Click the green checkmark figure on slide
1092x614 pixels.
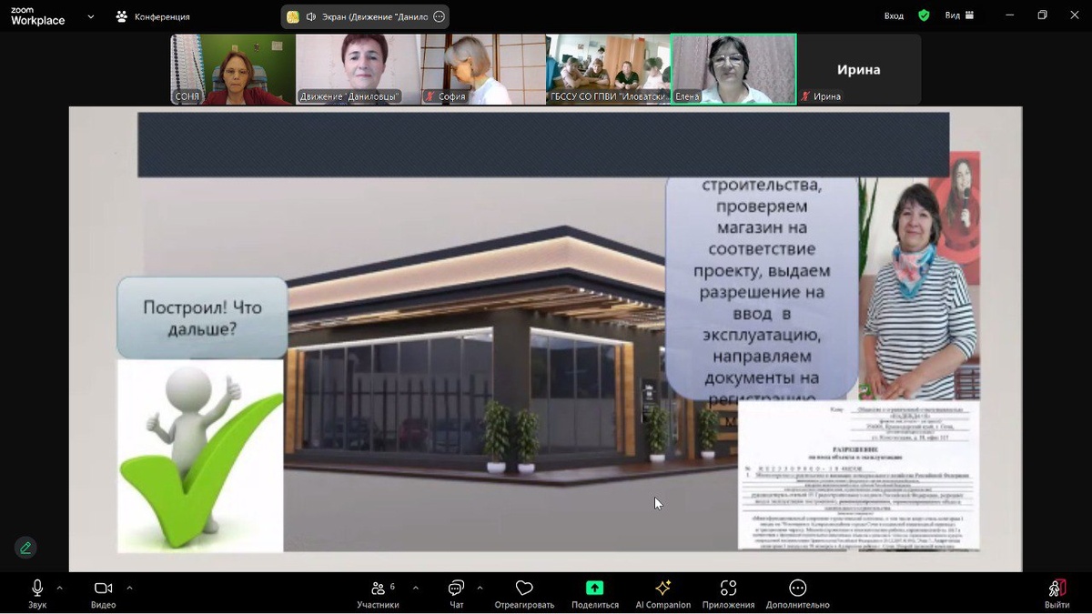pyautogui.click(x=200, y=455)
